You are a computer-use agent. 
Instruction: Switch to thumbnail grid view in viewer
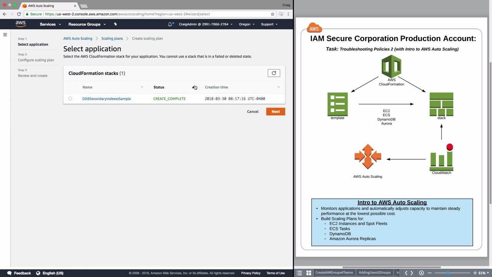click(309, 273)
